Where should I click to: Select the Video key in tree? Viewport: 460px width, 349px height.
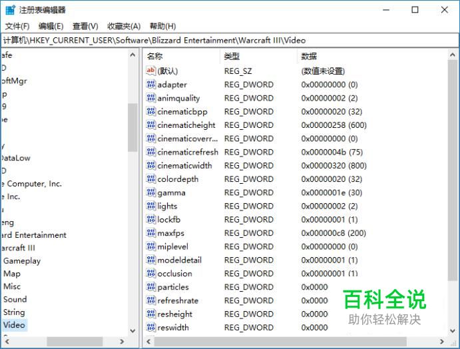pyautogui.click(x=14, y=325)
